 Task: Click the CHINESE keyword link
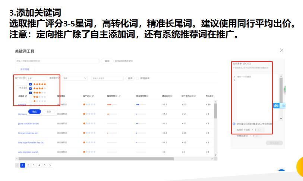(22, 105)
